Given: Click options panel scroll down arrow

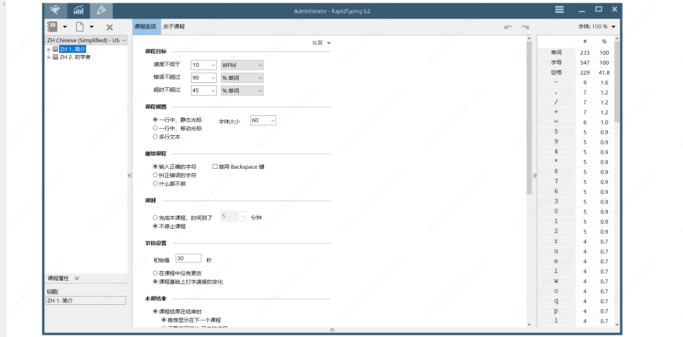Looking at the screenshot, I should (529, 324).
